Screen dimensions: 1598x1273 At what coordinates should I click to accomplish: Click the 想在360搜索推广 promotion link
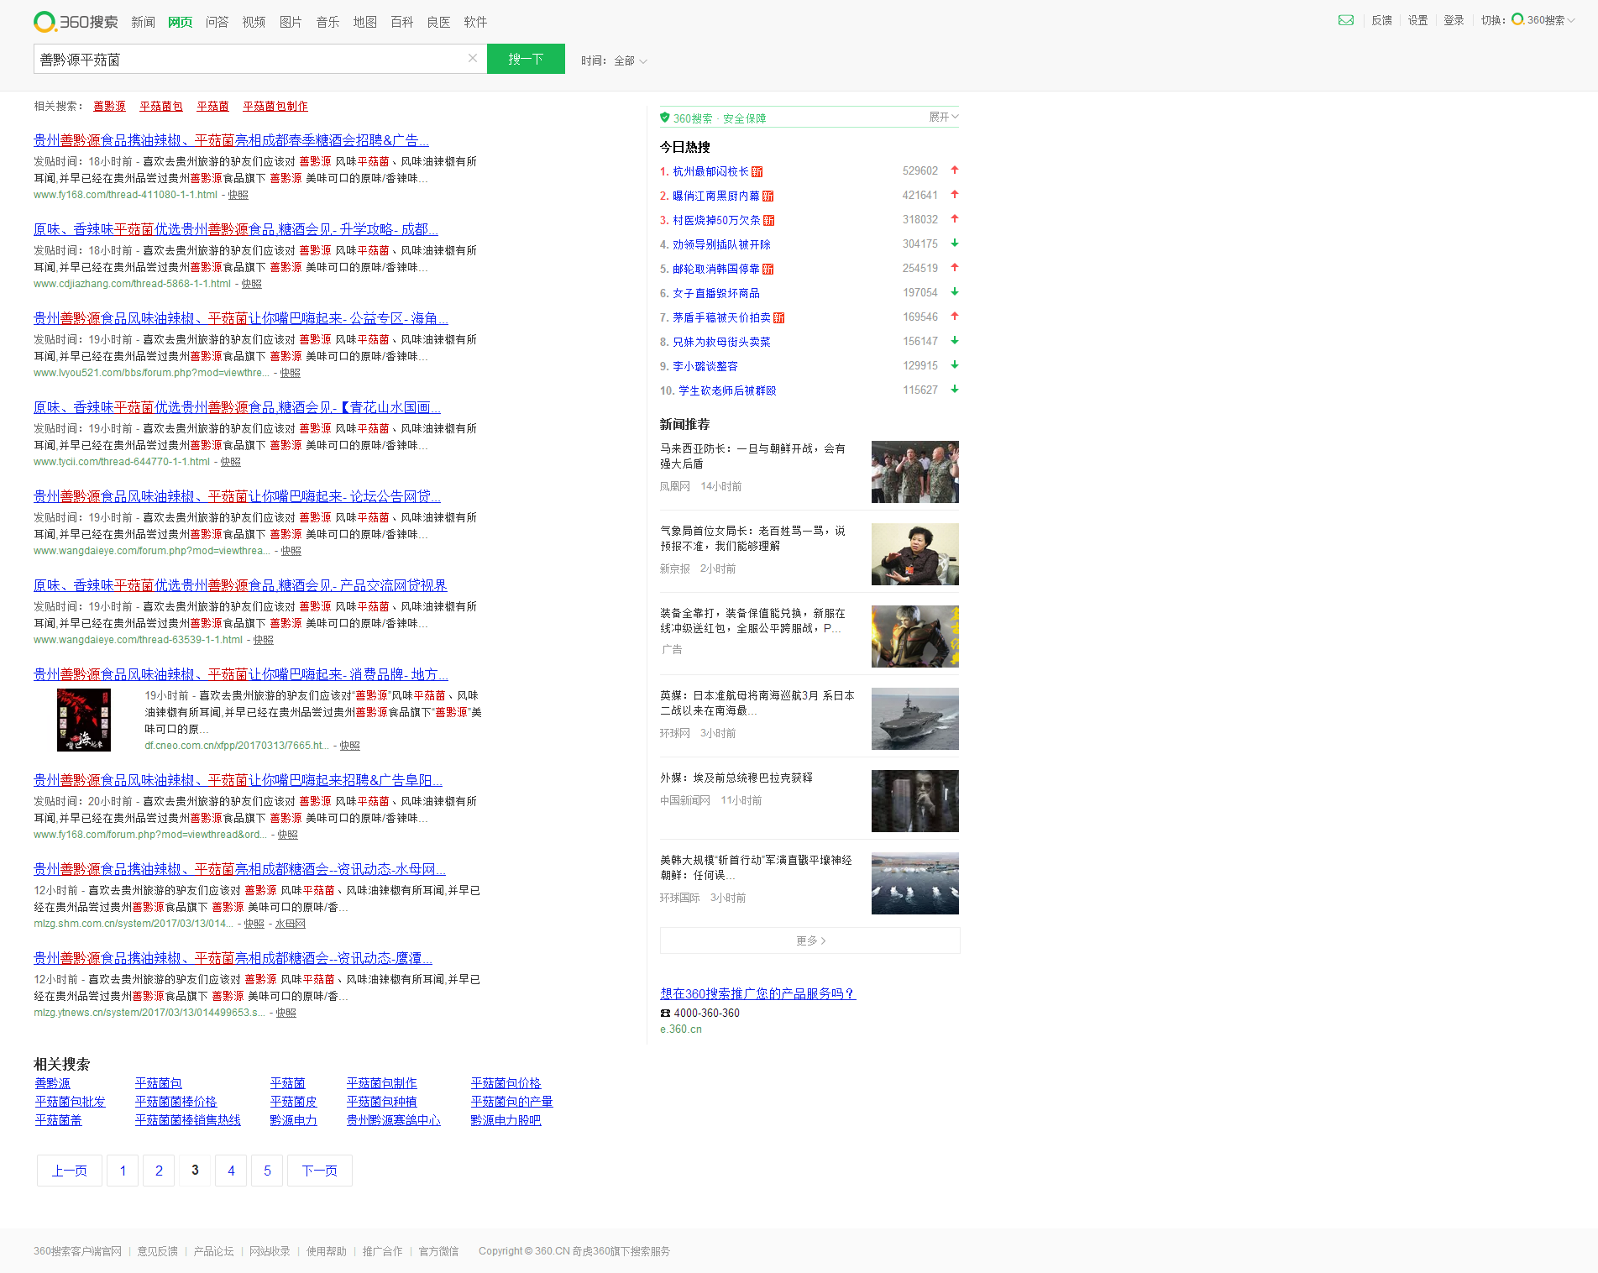758,993
